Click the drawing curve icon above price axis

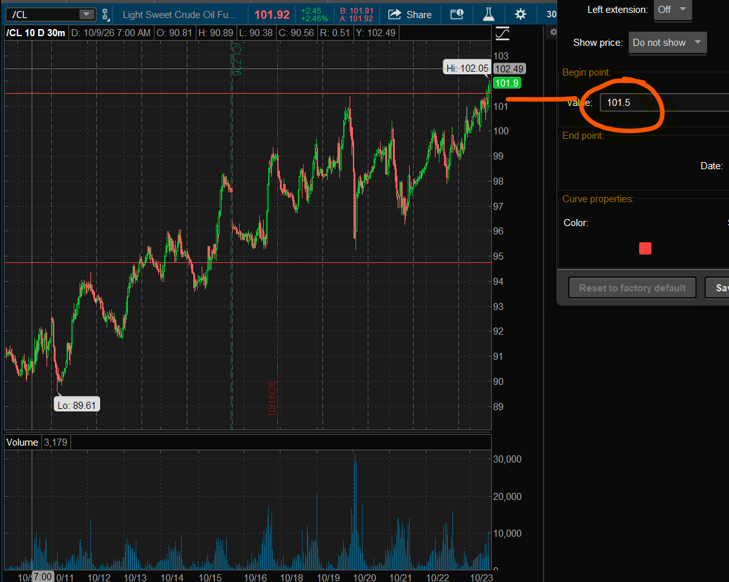tap(503, 34)
